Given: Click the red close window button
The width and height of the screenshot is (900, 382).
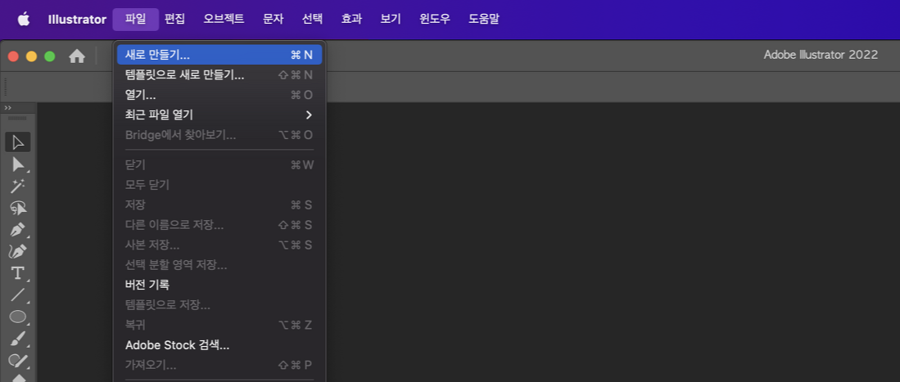Looking at the screenshot, I should [13, 56].
